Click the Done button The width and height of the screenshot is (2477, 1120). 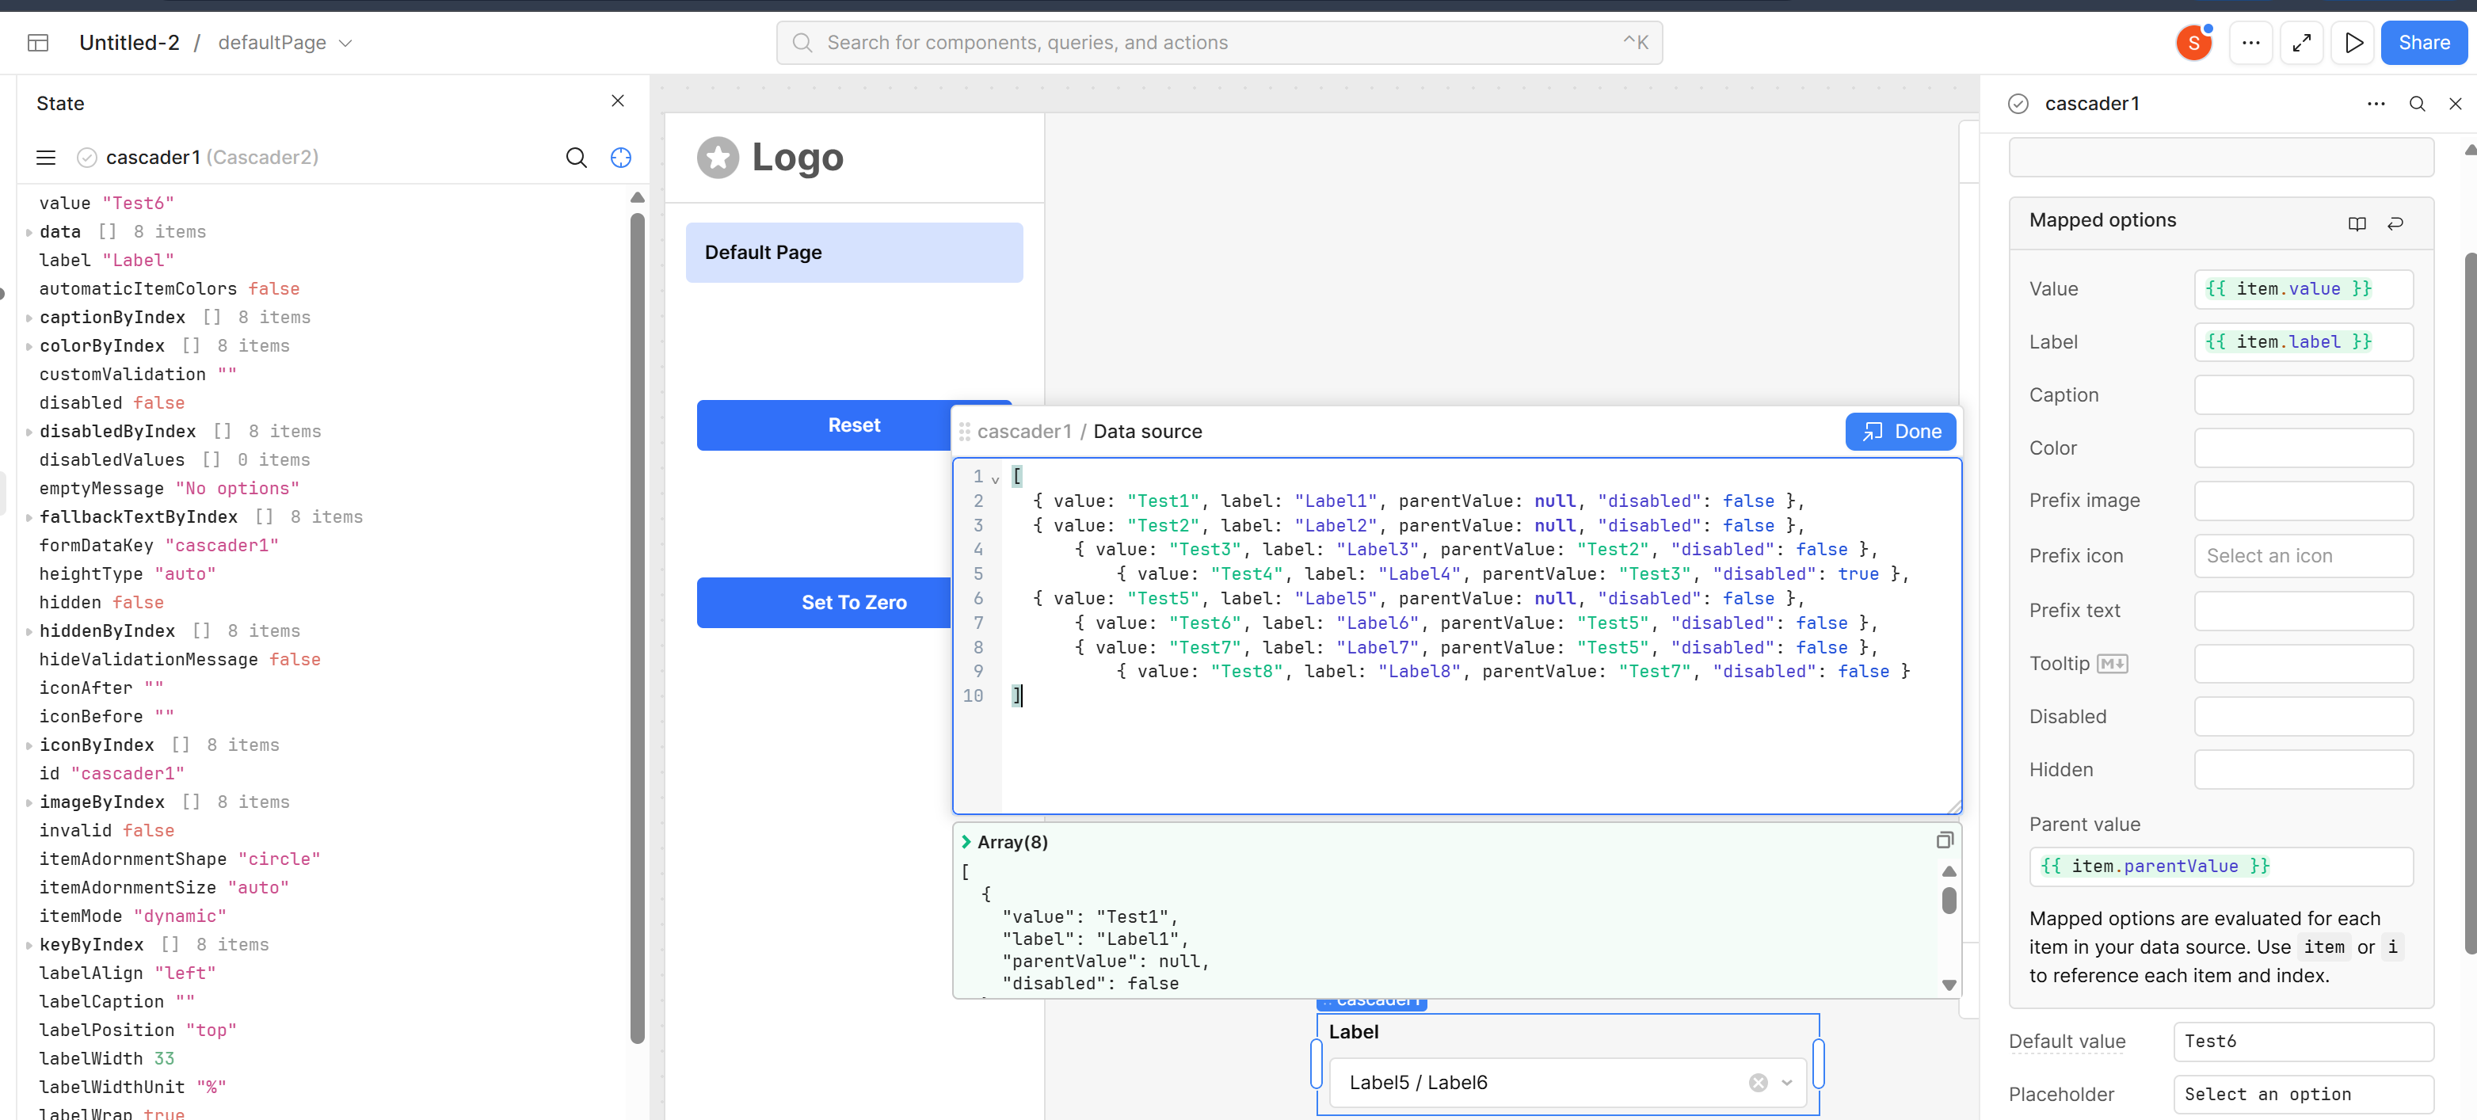tap(1900, 432)
